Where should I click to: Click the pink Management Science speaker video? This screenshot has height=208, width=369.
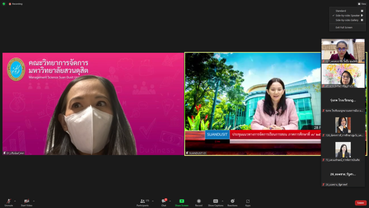93,104
